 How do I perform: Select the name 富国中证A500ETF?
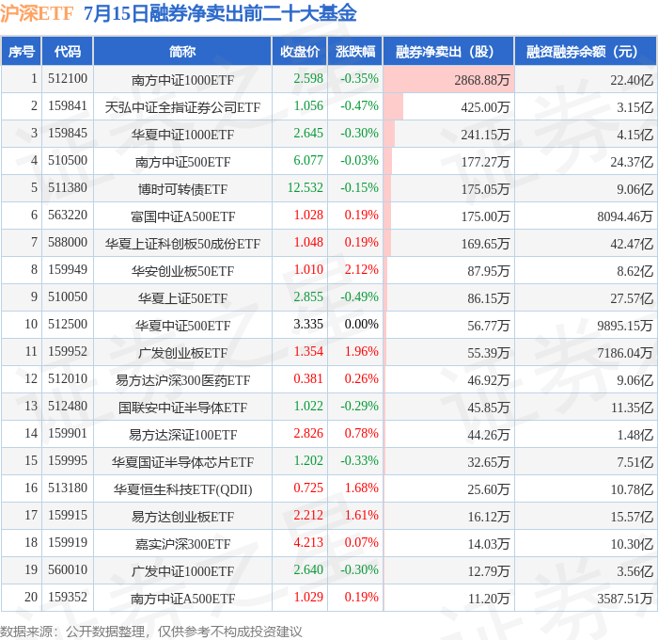[x=182, y=216]
